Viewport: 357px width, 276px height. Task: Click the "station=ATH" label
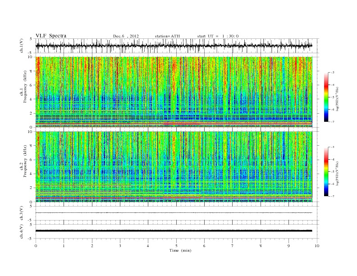167,36
